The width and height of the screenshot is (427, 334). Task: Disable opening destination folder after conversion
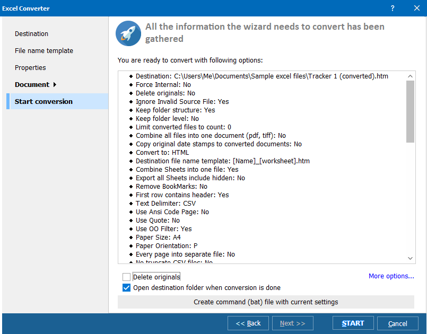point(126,287)
